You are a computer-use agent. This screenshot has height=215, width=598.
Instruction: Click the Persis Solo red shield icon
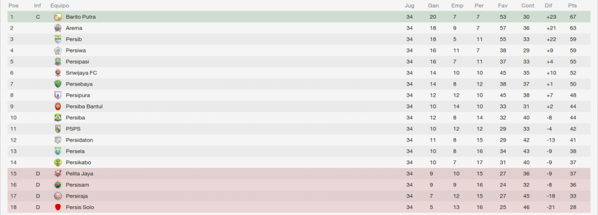(58, 207)
